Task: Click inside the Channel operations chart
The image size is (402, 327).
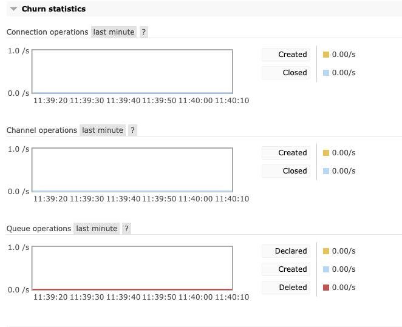Action: [132, 170]
